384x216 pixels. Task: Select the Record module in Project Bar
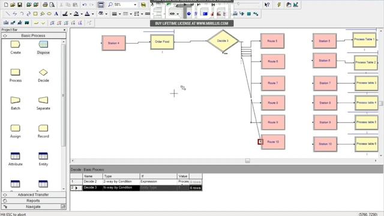pos(43,131)
